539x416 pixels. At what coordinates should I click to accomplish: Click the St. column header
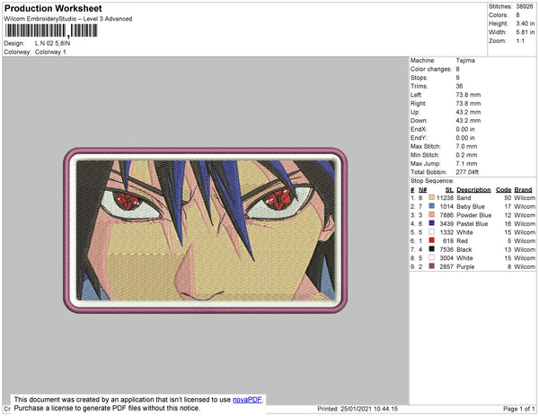click(449, 190)
